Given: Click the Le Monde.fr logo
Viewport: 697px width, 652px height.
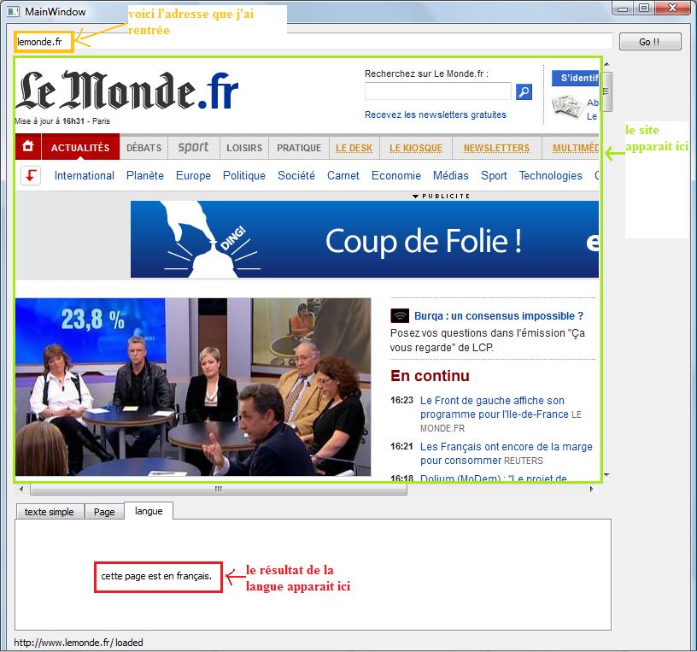Looking at the screenshot, I should [x=127, y=91].
